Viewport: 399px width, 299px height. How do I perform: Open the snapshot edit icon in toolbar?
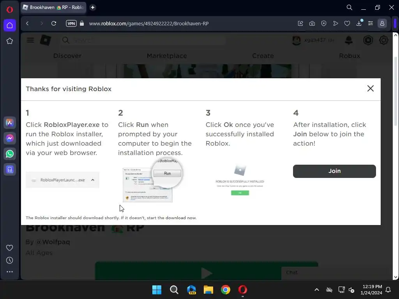300,23
